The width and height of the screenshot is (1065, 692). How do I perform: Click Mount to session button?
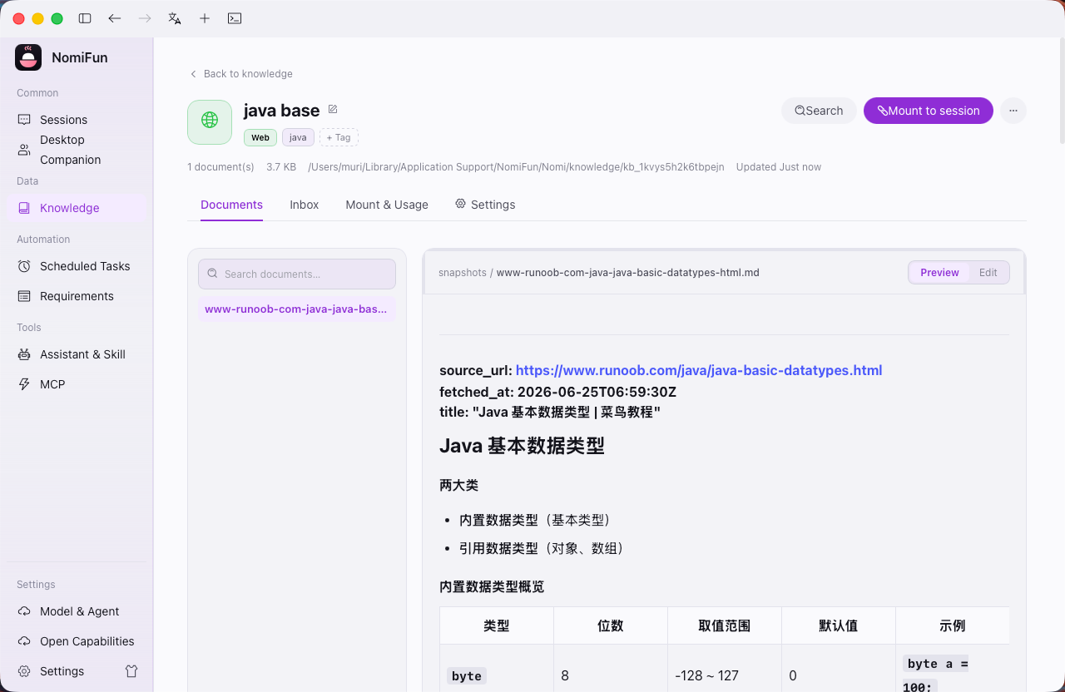[x=929, y=111]
